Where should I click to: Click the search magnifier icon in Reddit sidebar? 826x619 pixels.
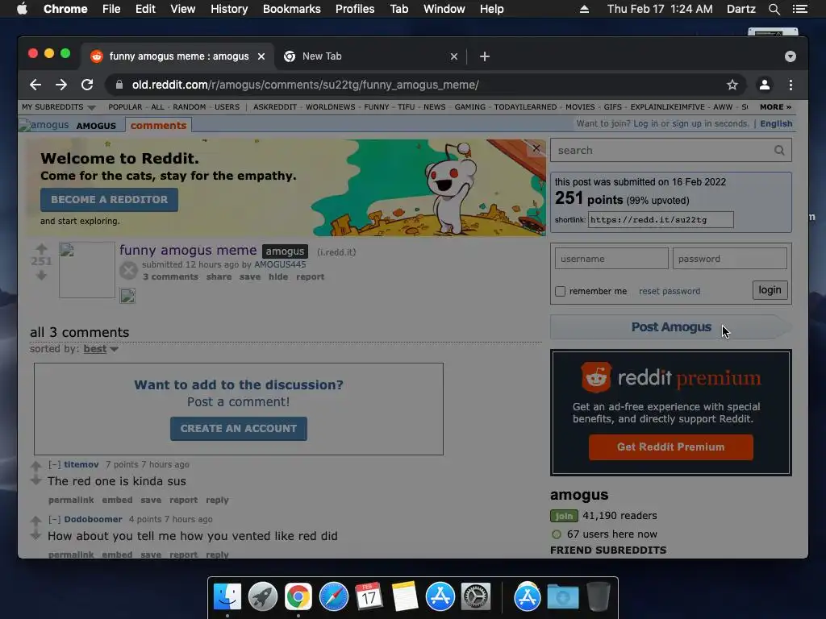point(780,151)
